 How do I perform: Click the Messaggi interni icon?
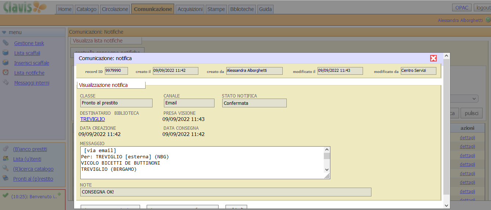tap(6, 82)
